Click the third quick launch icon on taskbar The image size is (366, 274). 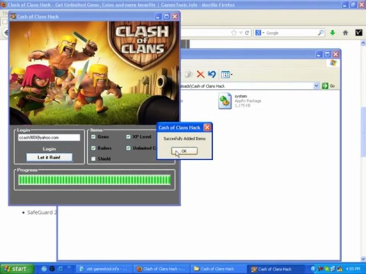(60, 269)
